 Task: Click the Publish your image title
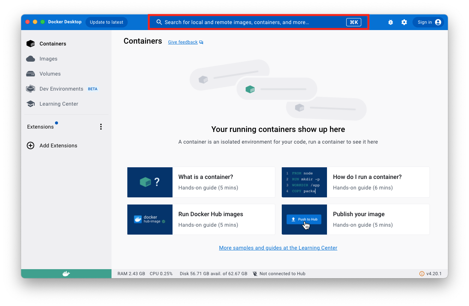pyautogui.click(x=359, y=214)
